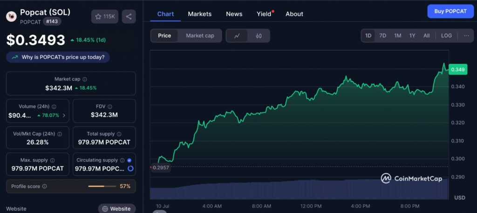The image size is (477, 213).
Task: Switch chart to candlestick view icon
Action: pyautogui.click(x=259, y=36)
